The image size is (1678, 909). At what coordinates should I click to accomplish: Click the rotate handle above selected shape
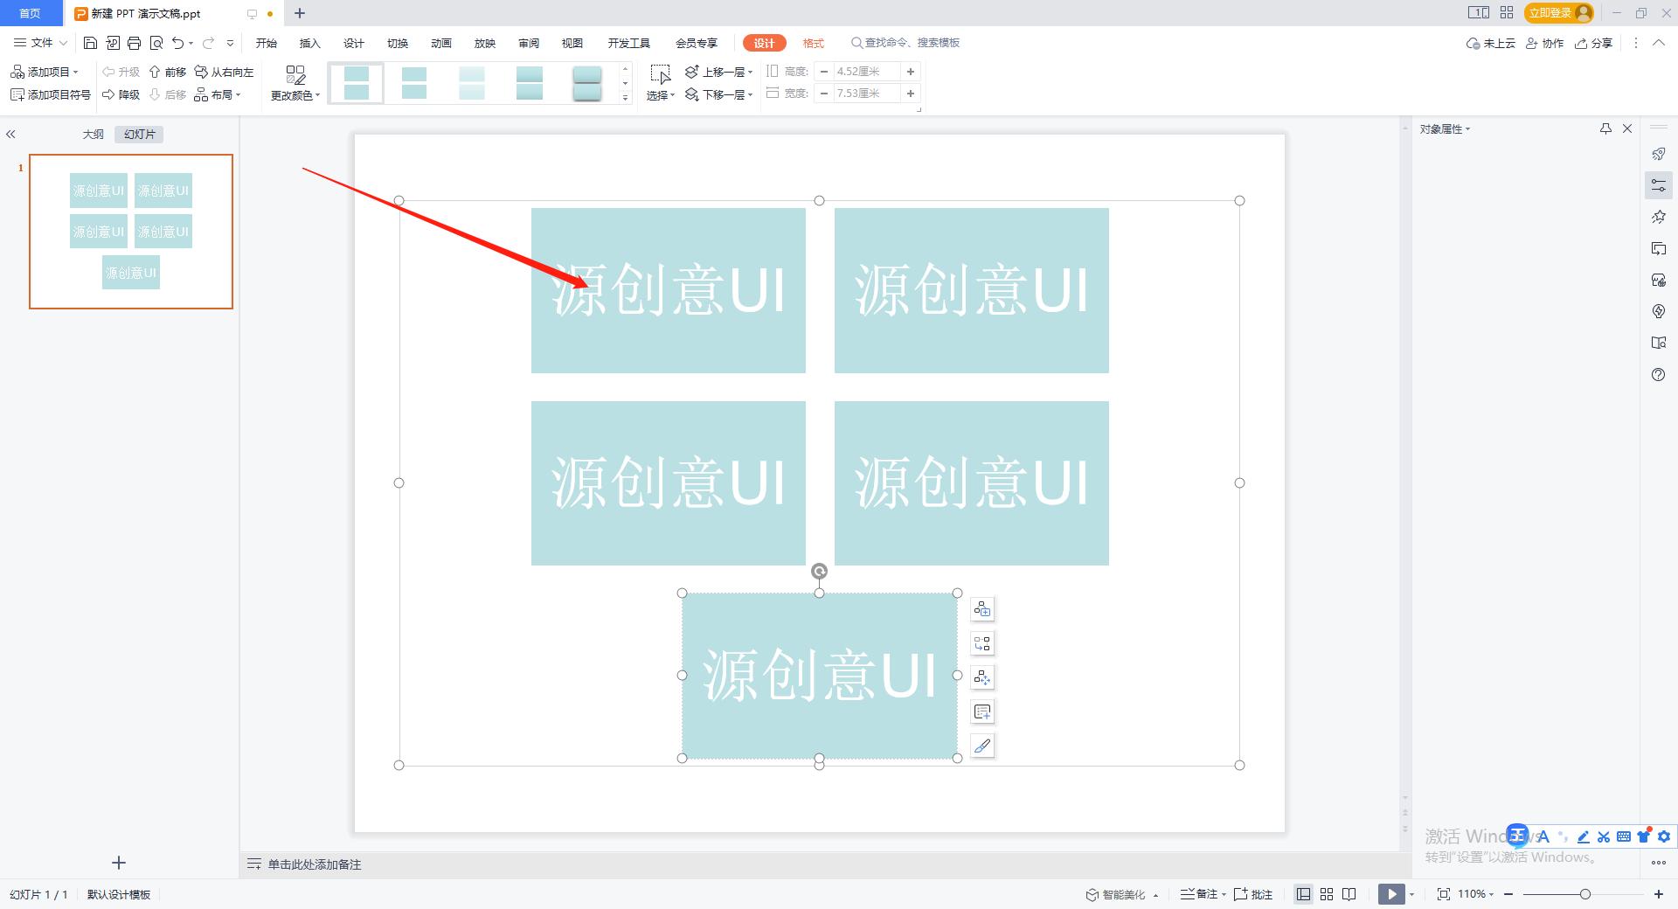[819, 572]
